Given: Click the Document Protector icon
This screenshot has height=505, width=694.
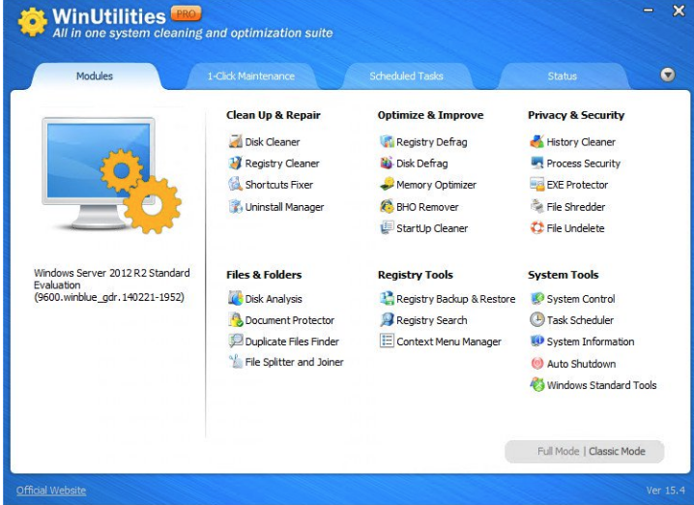Looking at the screenshot, I should pyautogui.click(x=235, y=320).
